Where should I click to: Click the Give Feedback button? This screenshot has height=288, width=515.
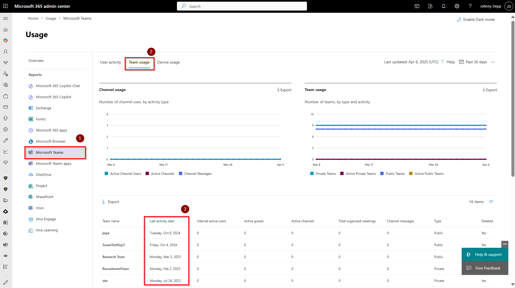485,268
